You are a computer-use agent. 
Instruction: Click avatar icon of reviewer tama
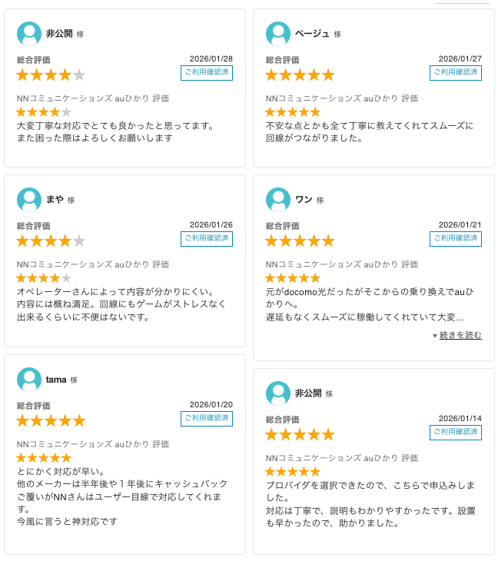(x=29, y=380)
